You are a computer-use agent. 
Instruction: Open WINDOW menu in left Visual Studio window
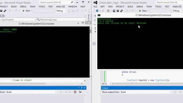pos(73,7)
